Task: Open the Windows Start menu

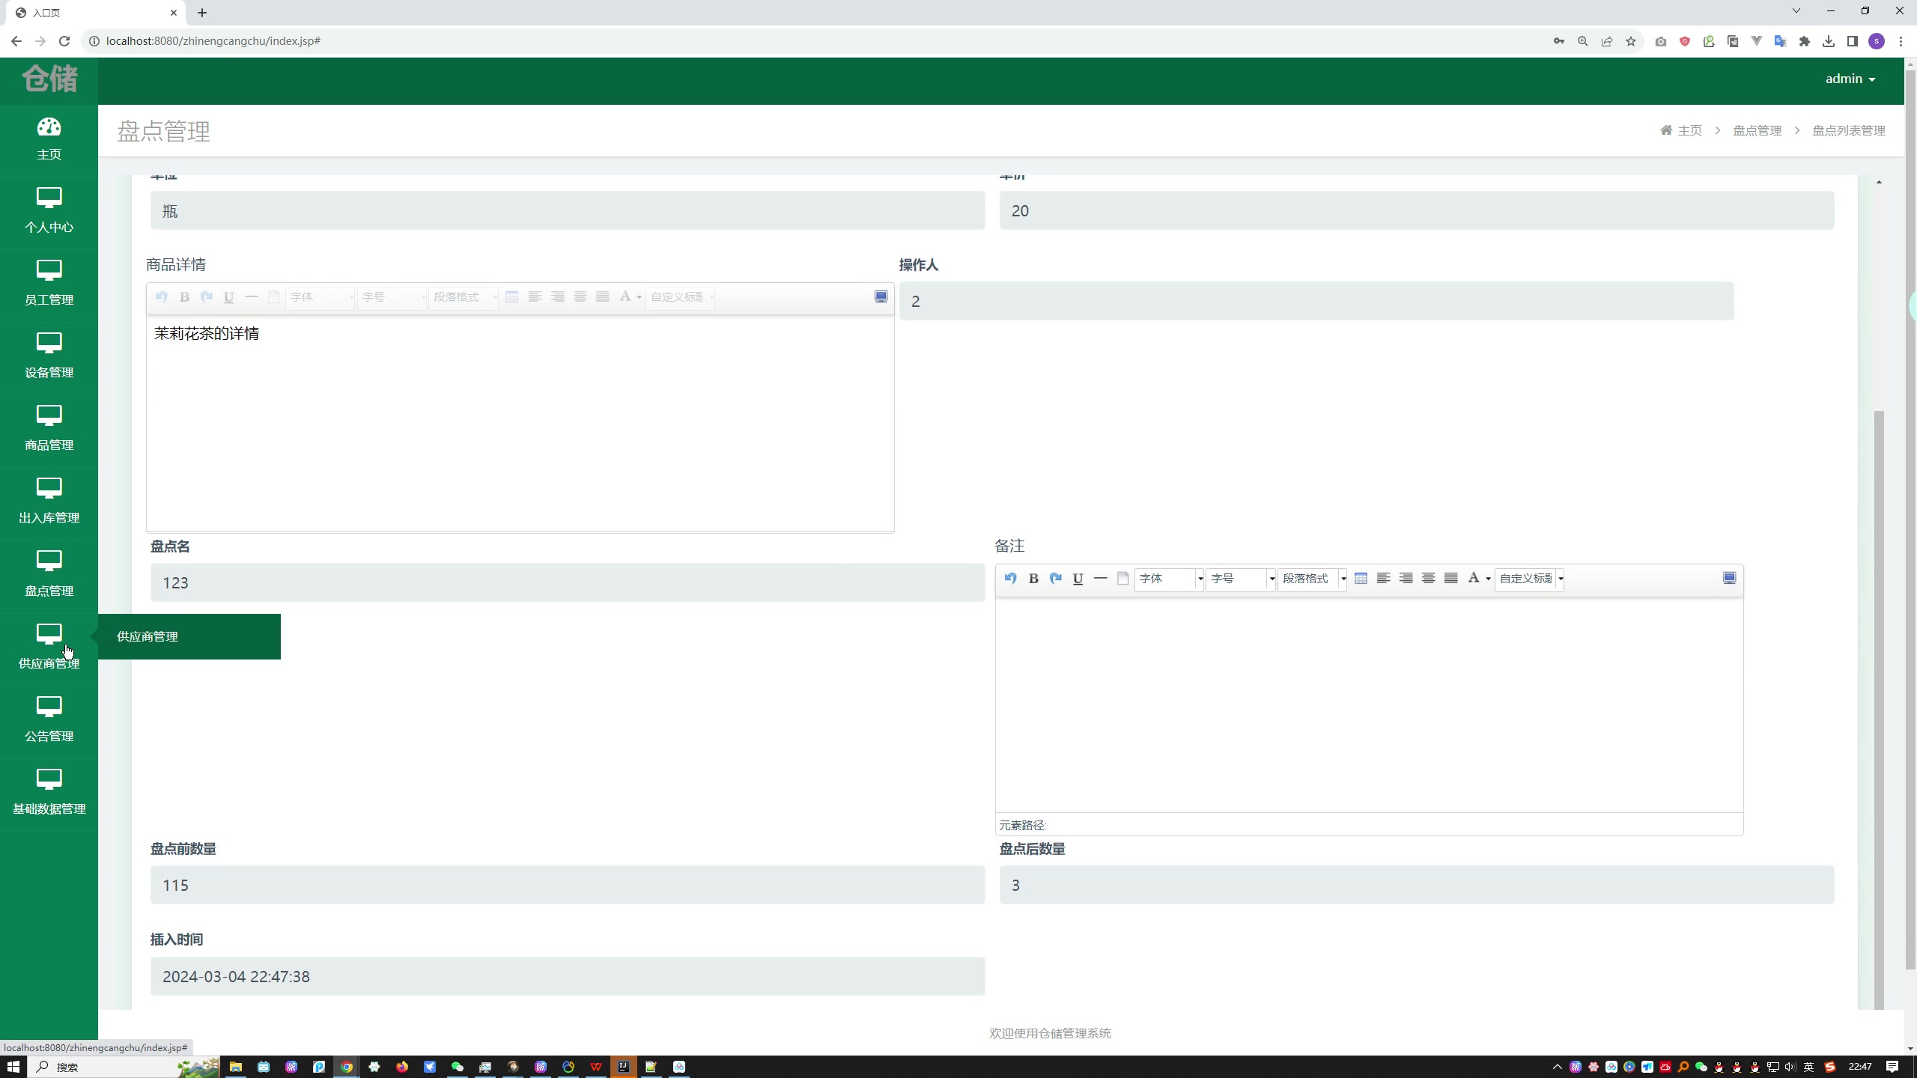Action: [13, 1067]
